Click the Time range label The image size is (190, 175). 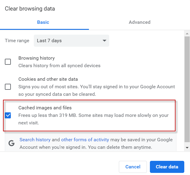pyautogui.click(x=17, y=41)
